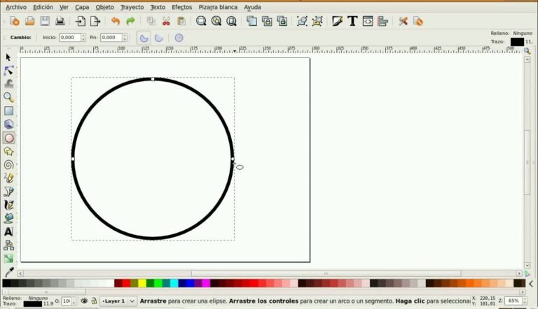Pick the yellow palette swatch
Image resolution: width=538 pixels, height=309 pixels.
(142, 283)
